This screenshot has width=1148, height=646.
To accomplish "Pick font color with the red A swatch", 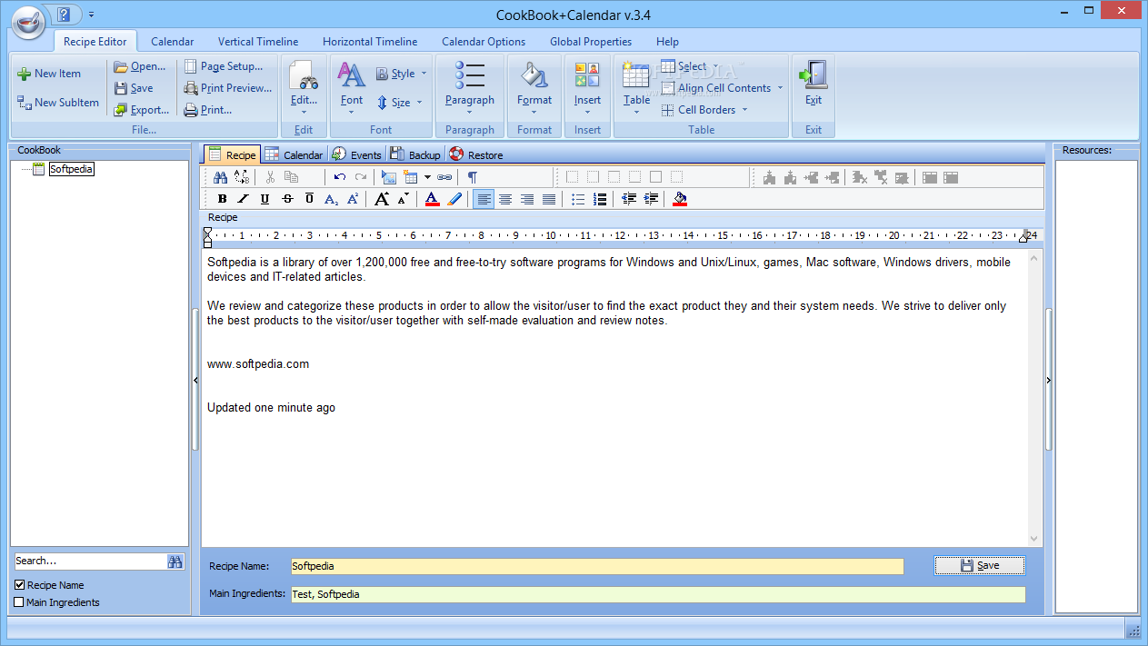I will (x=433, y=199).
